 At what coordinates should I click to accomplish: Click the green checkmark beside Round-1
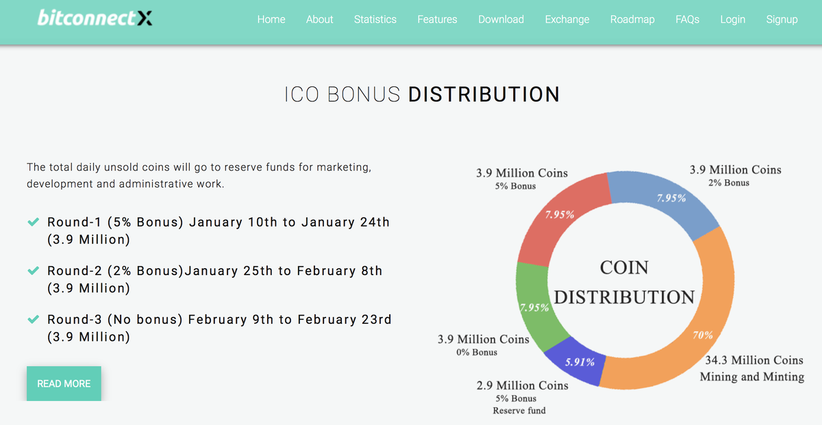[32, 222]
